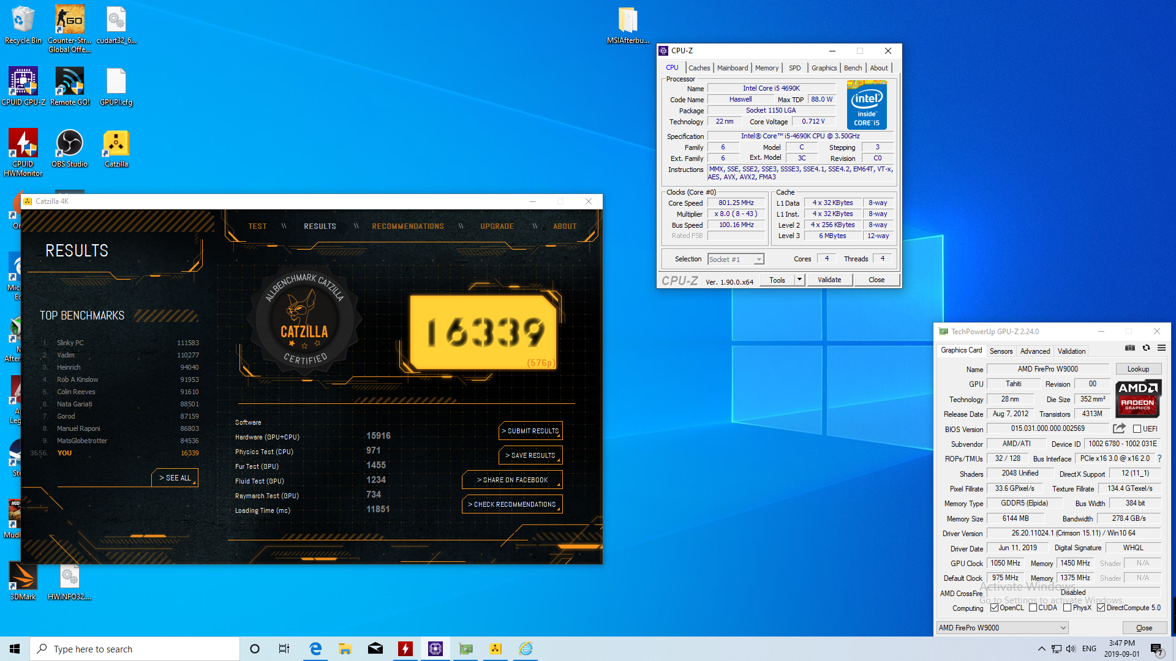Image resolution: width=1176 pixels, height=661 pixels.
Task: Open the Validation tab in GPU-Z
Action: tap(1071, 351)
